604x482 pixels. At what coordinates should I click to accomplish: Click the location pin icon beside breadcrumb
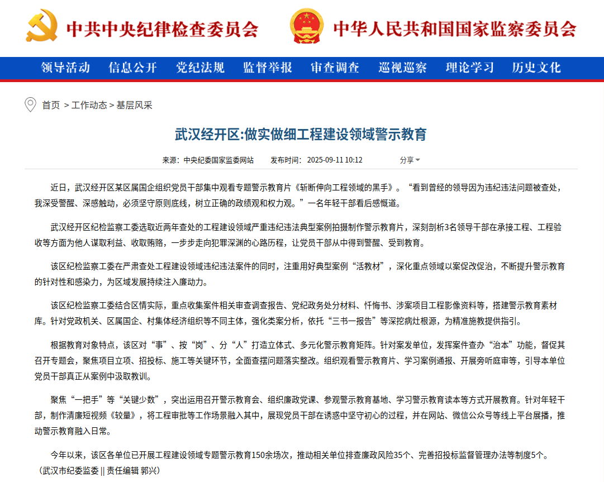30,104
